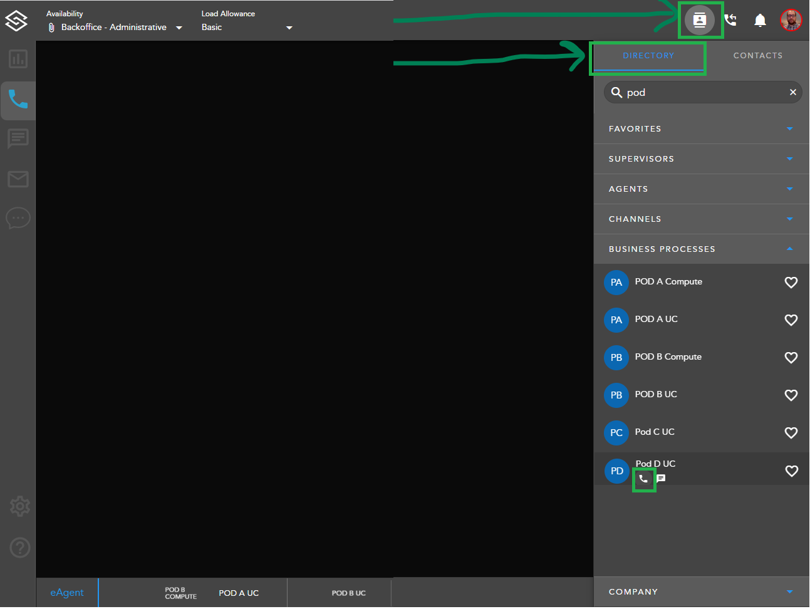Open the Load Allowance dropdown

coord(289,28)
